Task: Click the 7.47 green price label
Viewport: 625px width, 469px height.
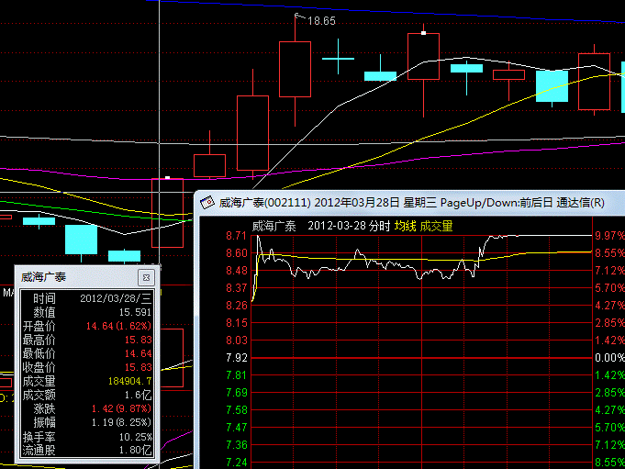Action: tap(237, 427)
